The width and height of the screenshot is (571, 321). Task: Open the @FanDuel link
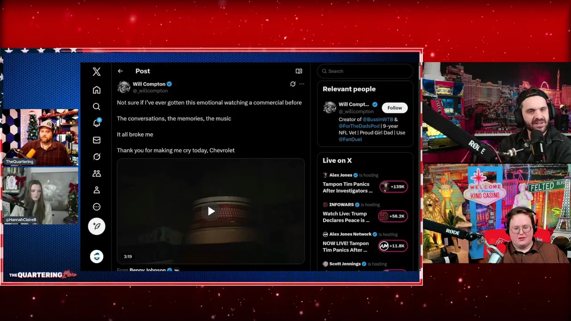coord(350,140)
